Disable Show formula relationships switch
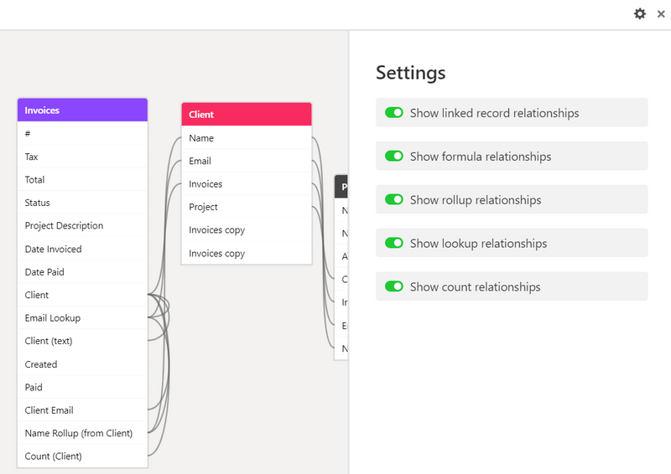Image resolution: width=671 pixels, height=474 pixels. [x=394, y=157]
